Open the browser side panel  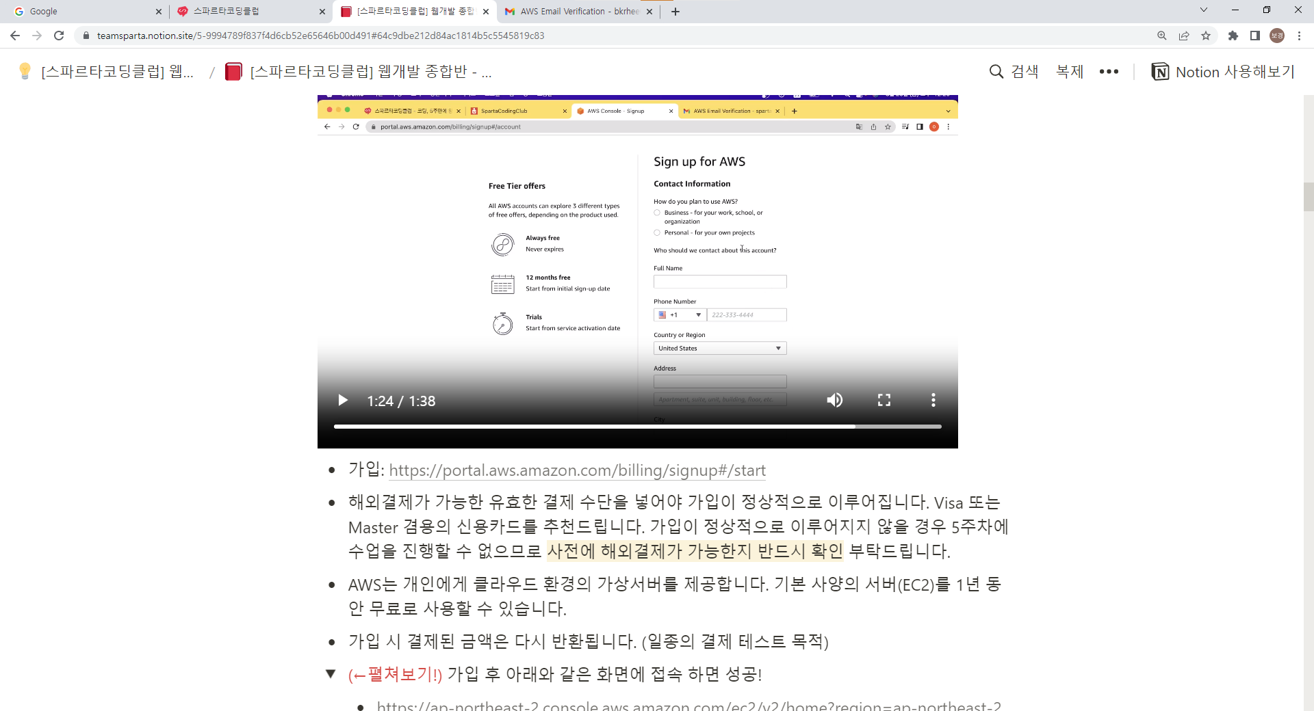pyautogui.click(x=1255, y=36)
